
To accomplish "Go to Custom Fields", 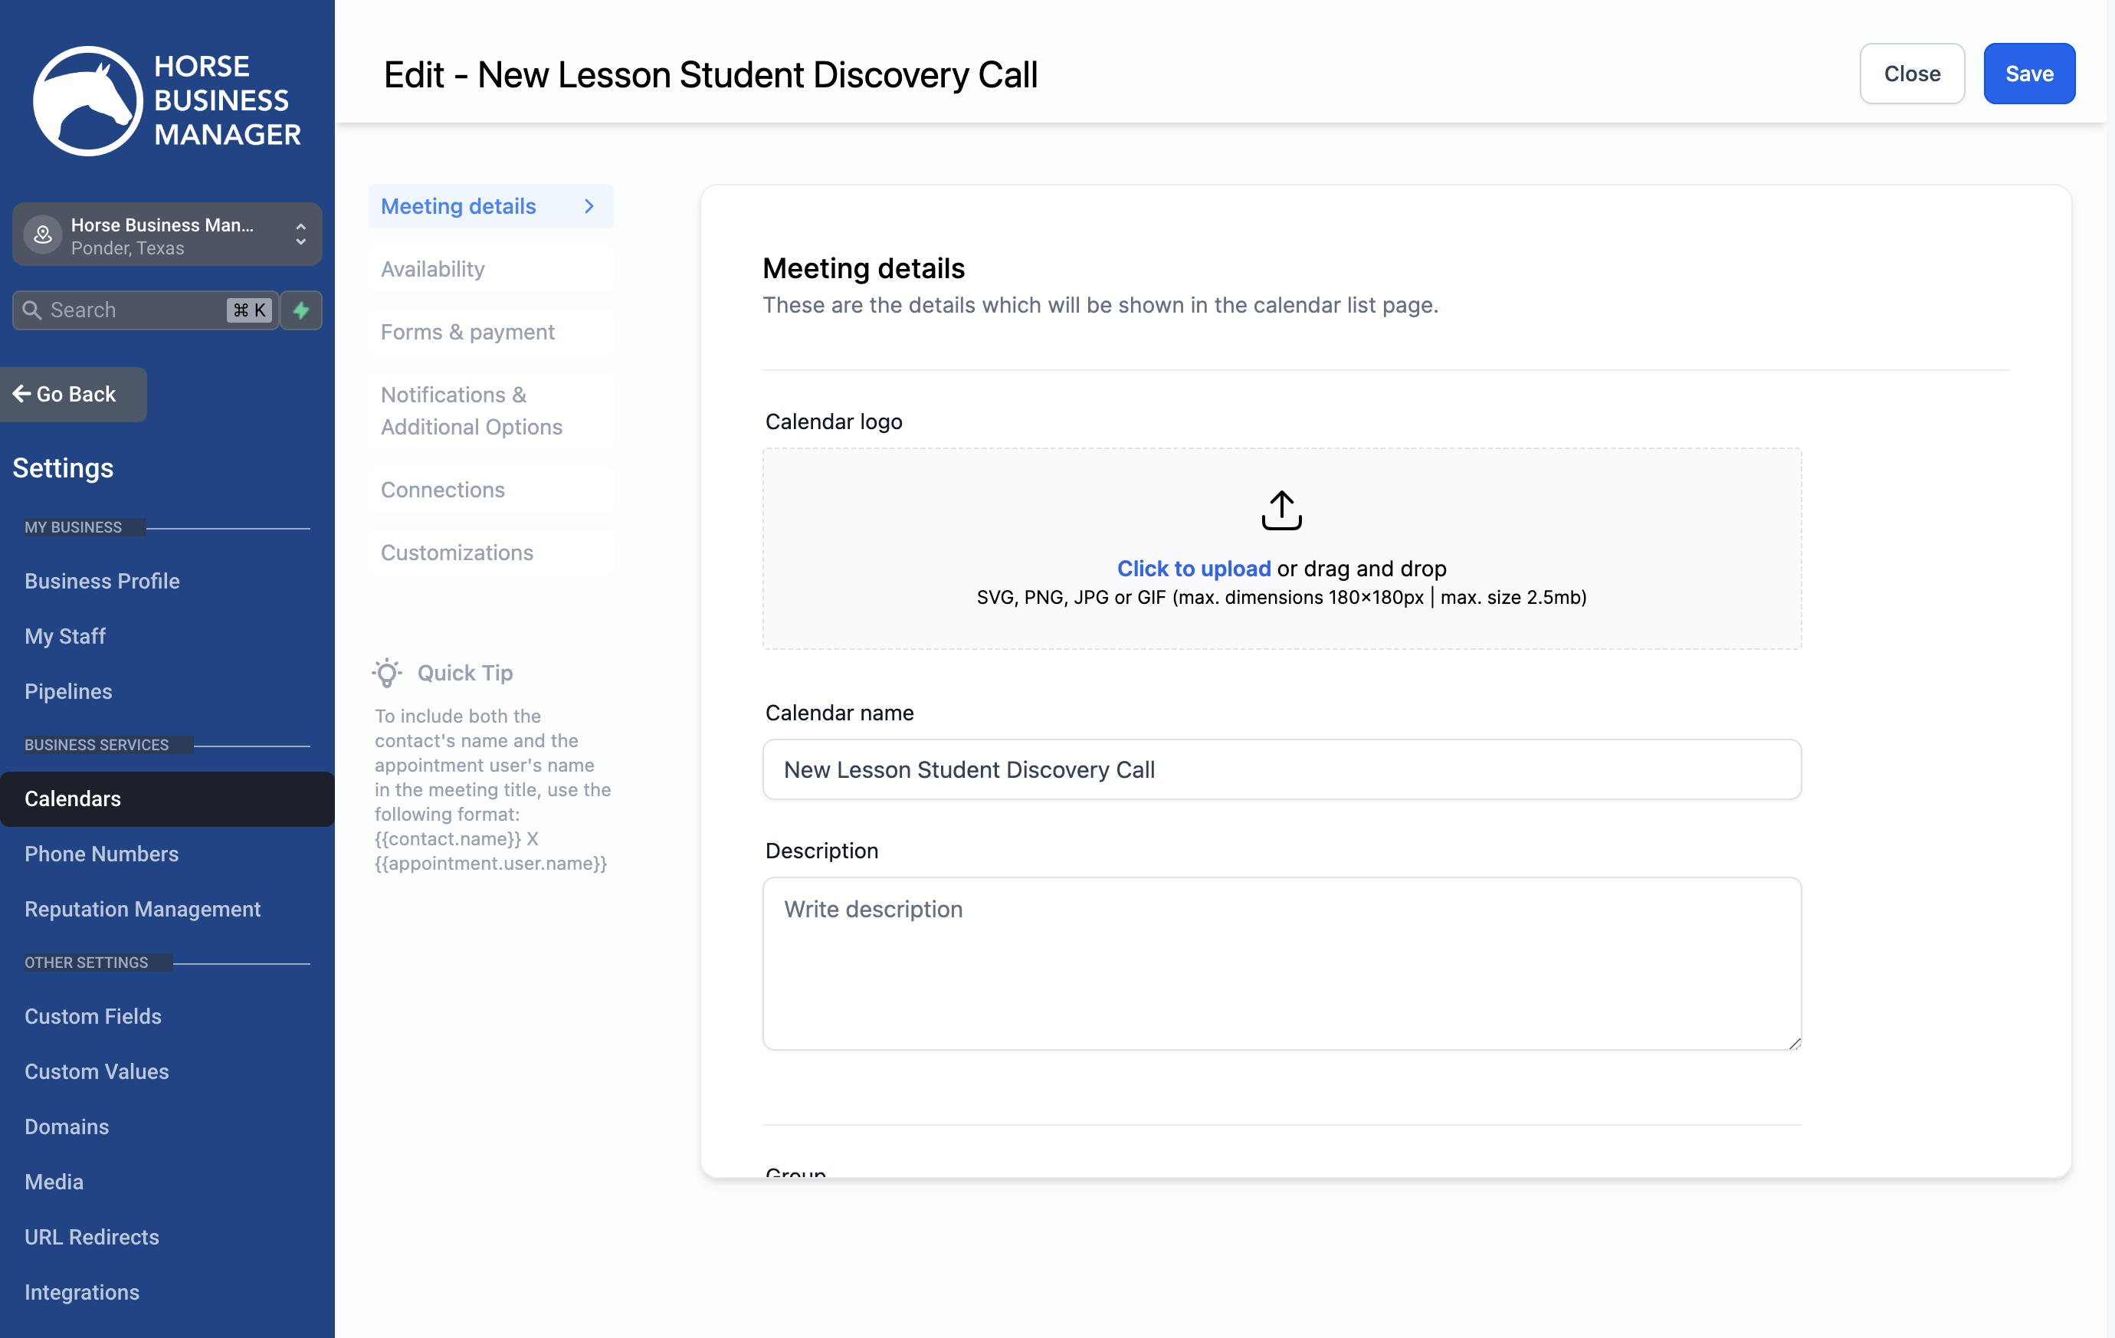I will 93,1016.
